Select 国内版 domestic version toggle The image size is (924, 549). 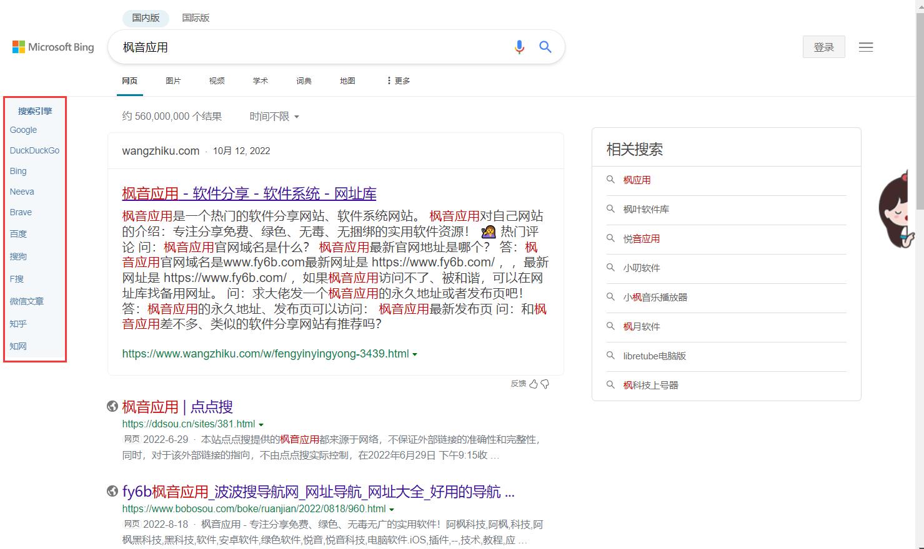[146, 18]
